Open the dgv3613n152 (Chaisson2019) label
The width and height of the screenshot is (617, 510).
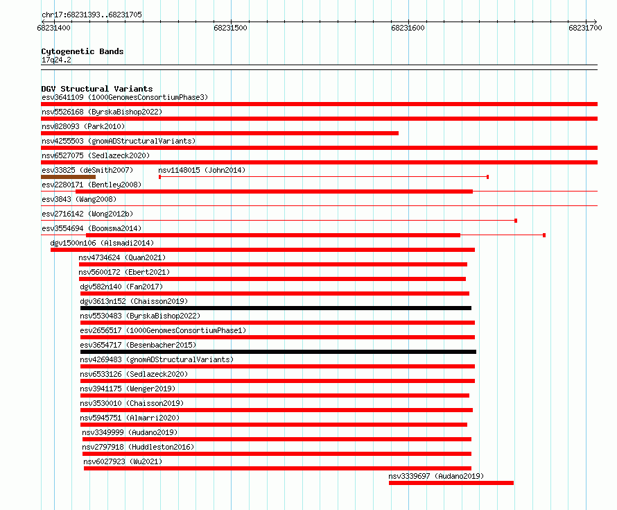click(x=134, y=301)
